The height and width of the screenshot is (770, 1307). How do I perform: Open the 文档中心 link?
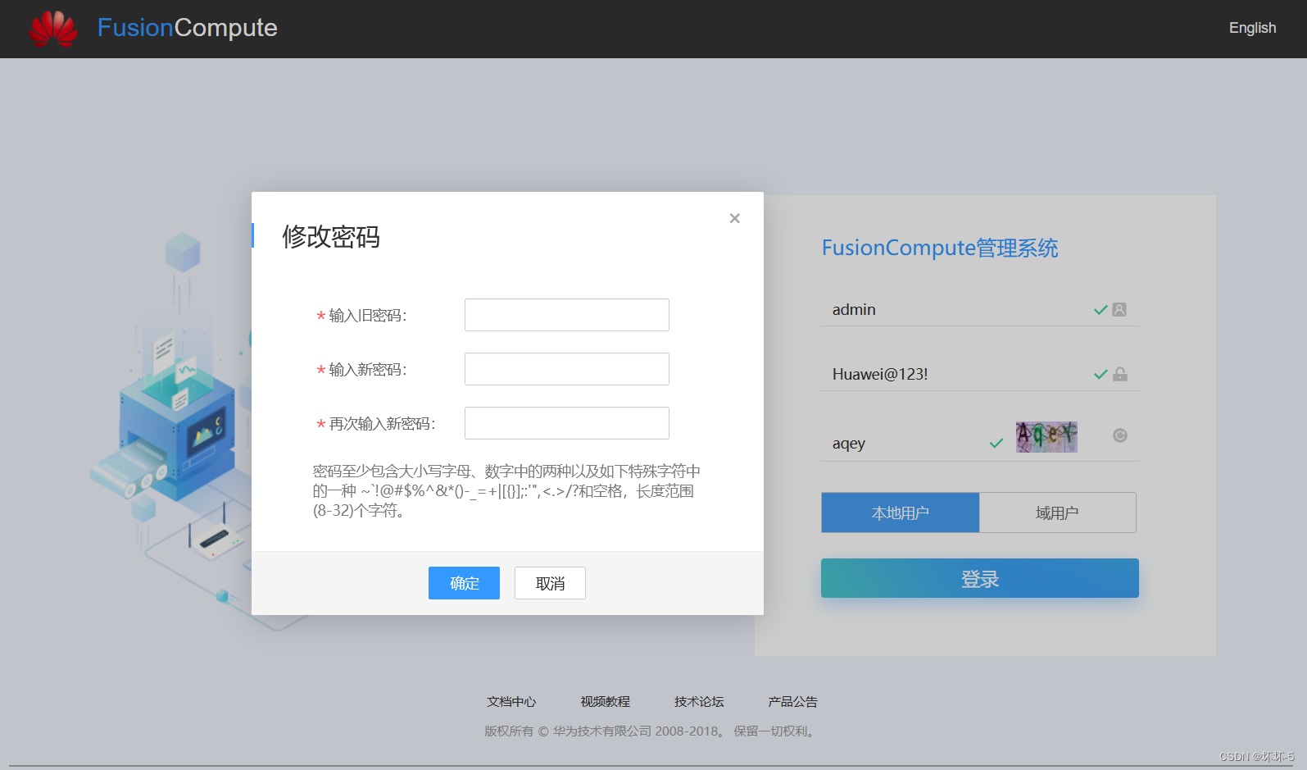coord(511,702)
